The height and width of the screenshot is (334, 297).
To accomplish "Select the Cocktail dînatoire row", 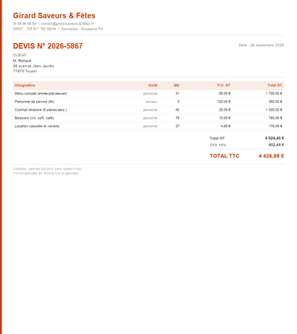I will pos(148,110).
